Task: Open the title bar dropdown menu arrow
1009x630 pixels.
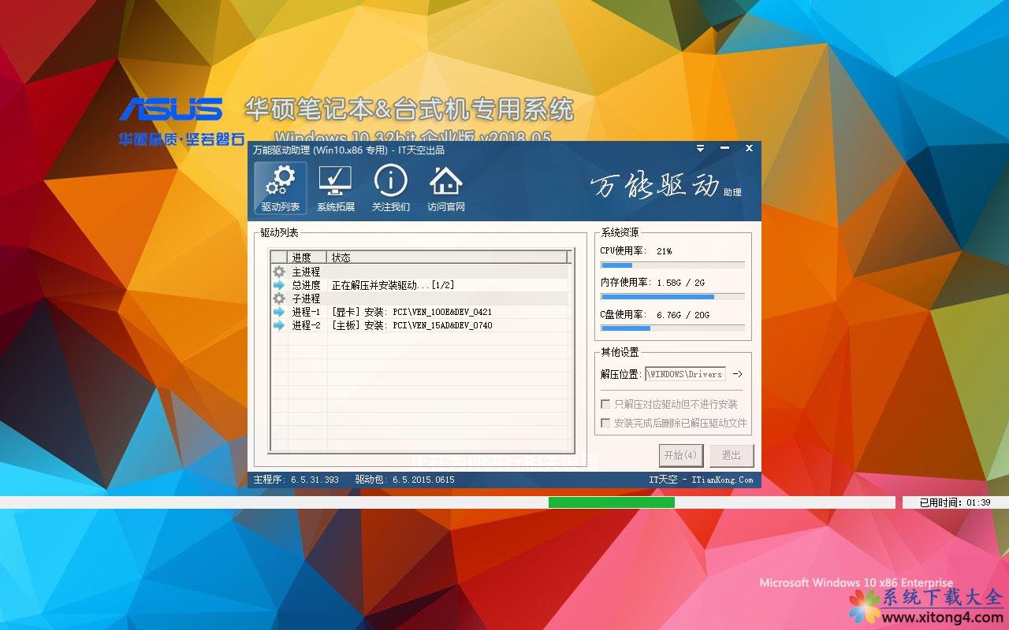Action: click(700, 148)
